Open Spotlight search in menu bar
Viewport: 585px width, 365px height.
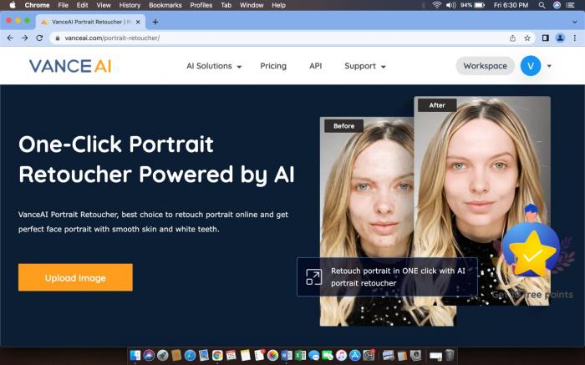(x=542, y=5)
